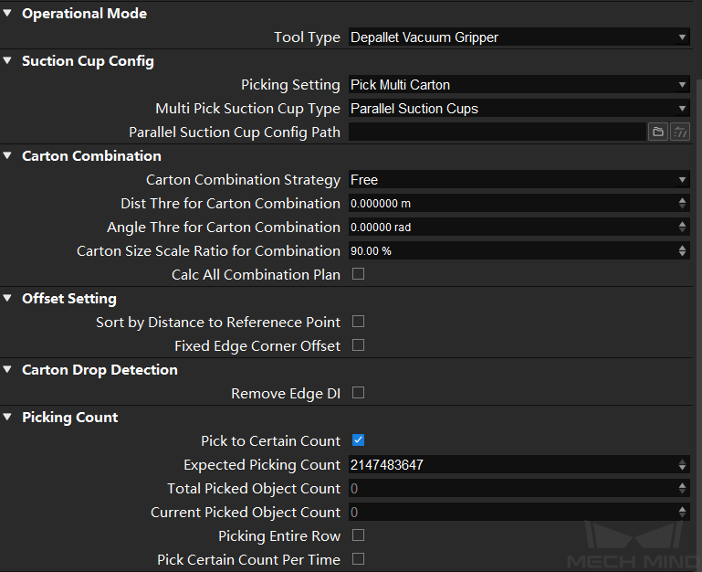Viewport: 702px width, 572px height.
Task: Collapse the Picking Count section
Action: (7, 417)
